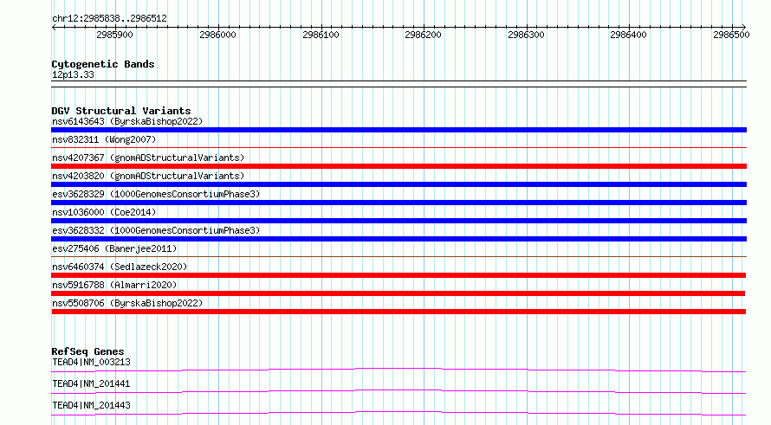This screenshot has width=771, height=425.
Task: Select magenta transcript line under TEAD4|NM_003213
Action: pyautogui.click(x=398, y=370)
